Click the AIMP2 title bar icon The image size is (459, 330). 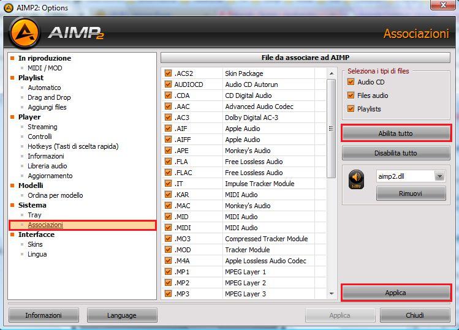(x=9, y=8)
